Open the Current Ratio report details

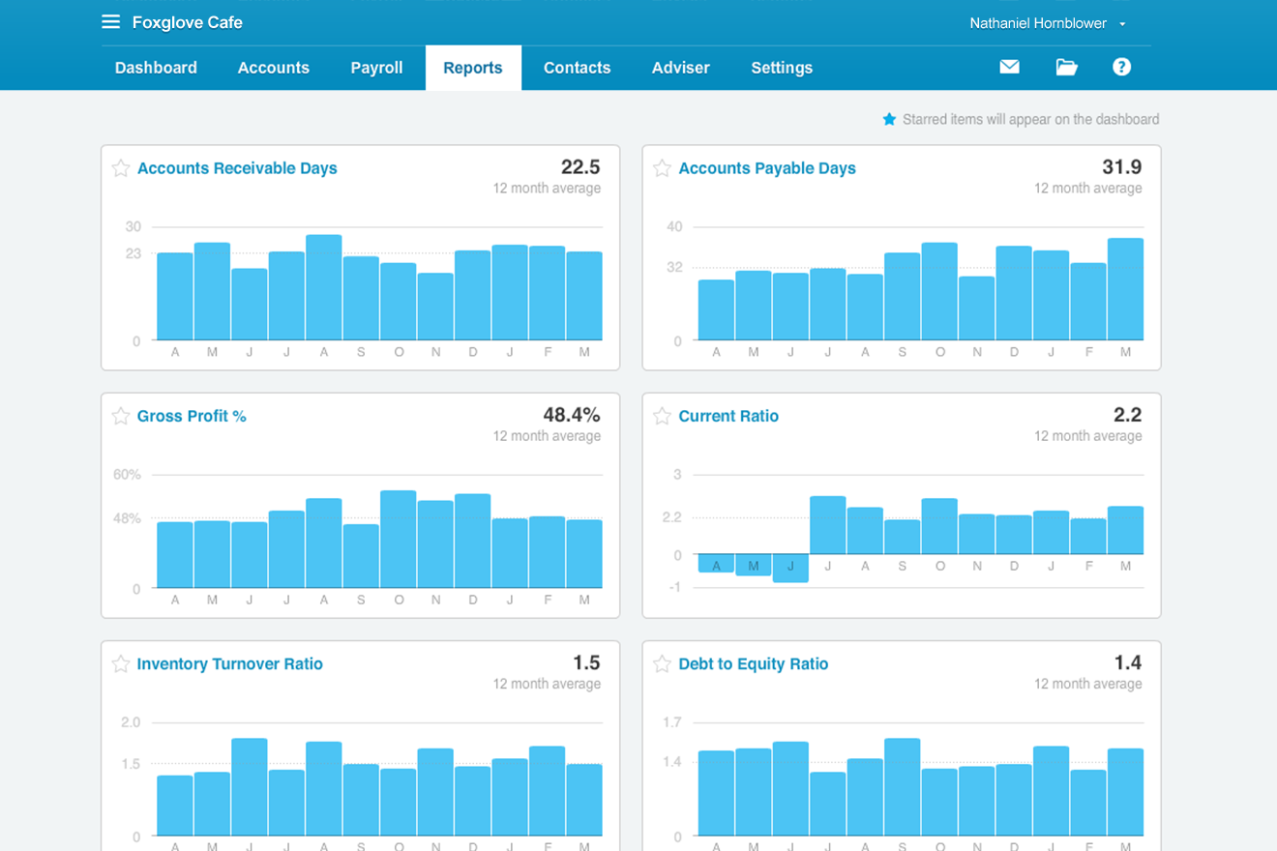tap(728, 416)
